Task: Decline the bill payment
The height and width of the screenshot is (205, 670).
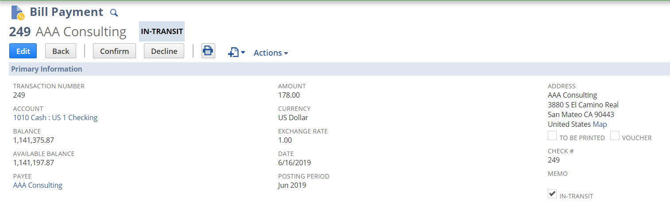Action: pos(164,51)
